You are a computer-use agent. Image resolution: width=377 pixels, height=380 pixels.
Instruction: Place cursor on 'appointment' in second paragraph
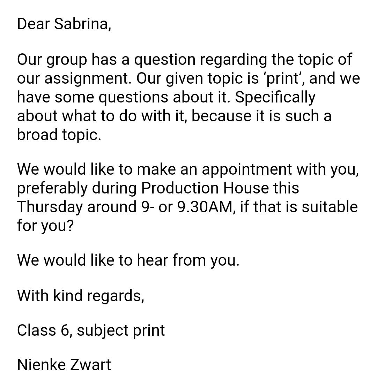pos(247,170)
